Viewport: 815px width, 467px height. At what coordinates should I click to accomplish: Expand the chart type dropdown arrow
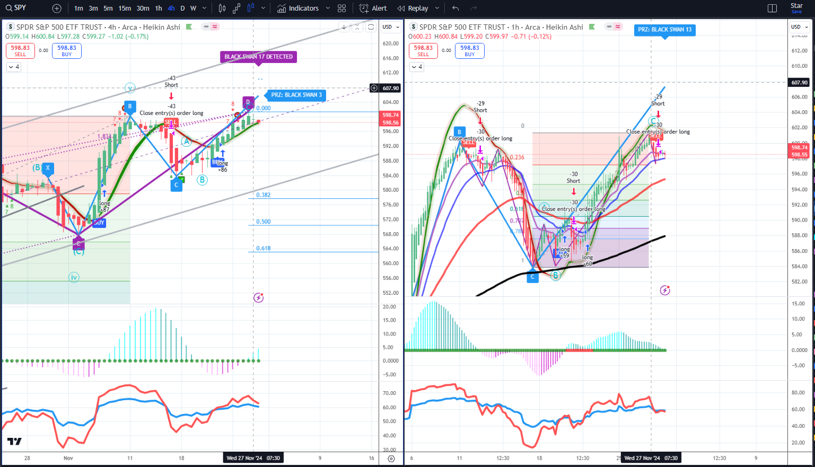point(263,8)
